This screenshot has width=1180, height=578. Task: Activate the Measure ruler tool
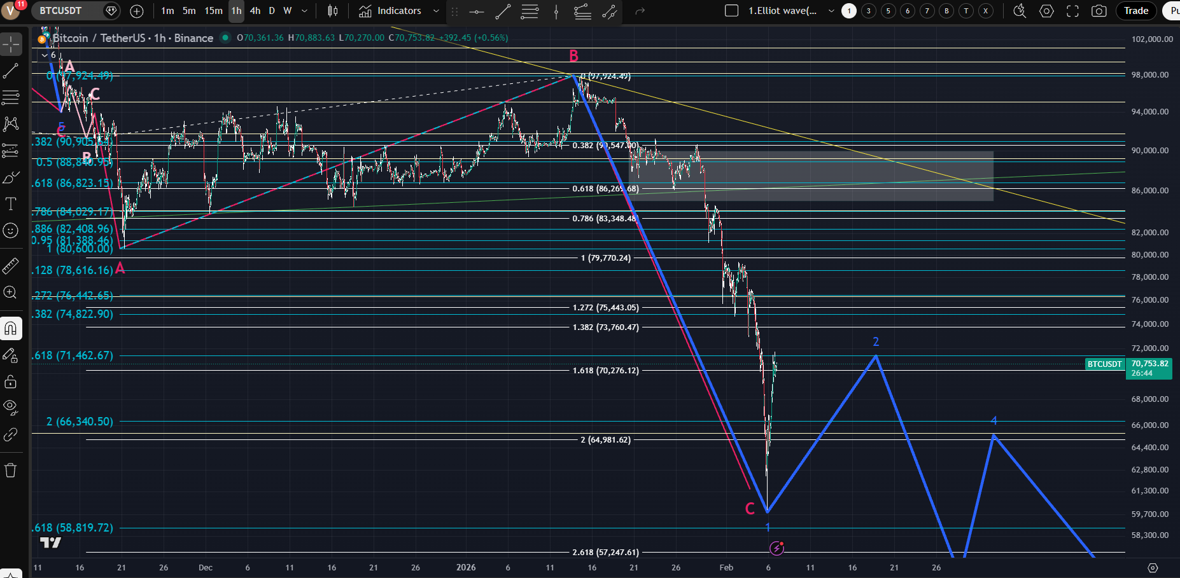coord(11,266)
